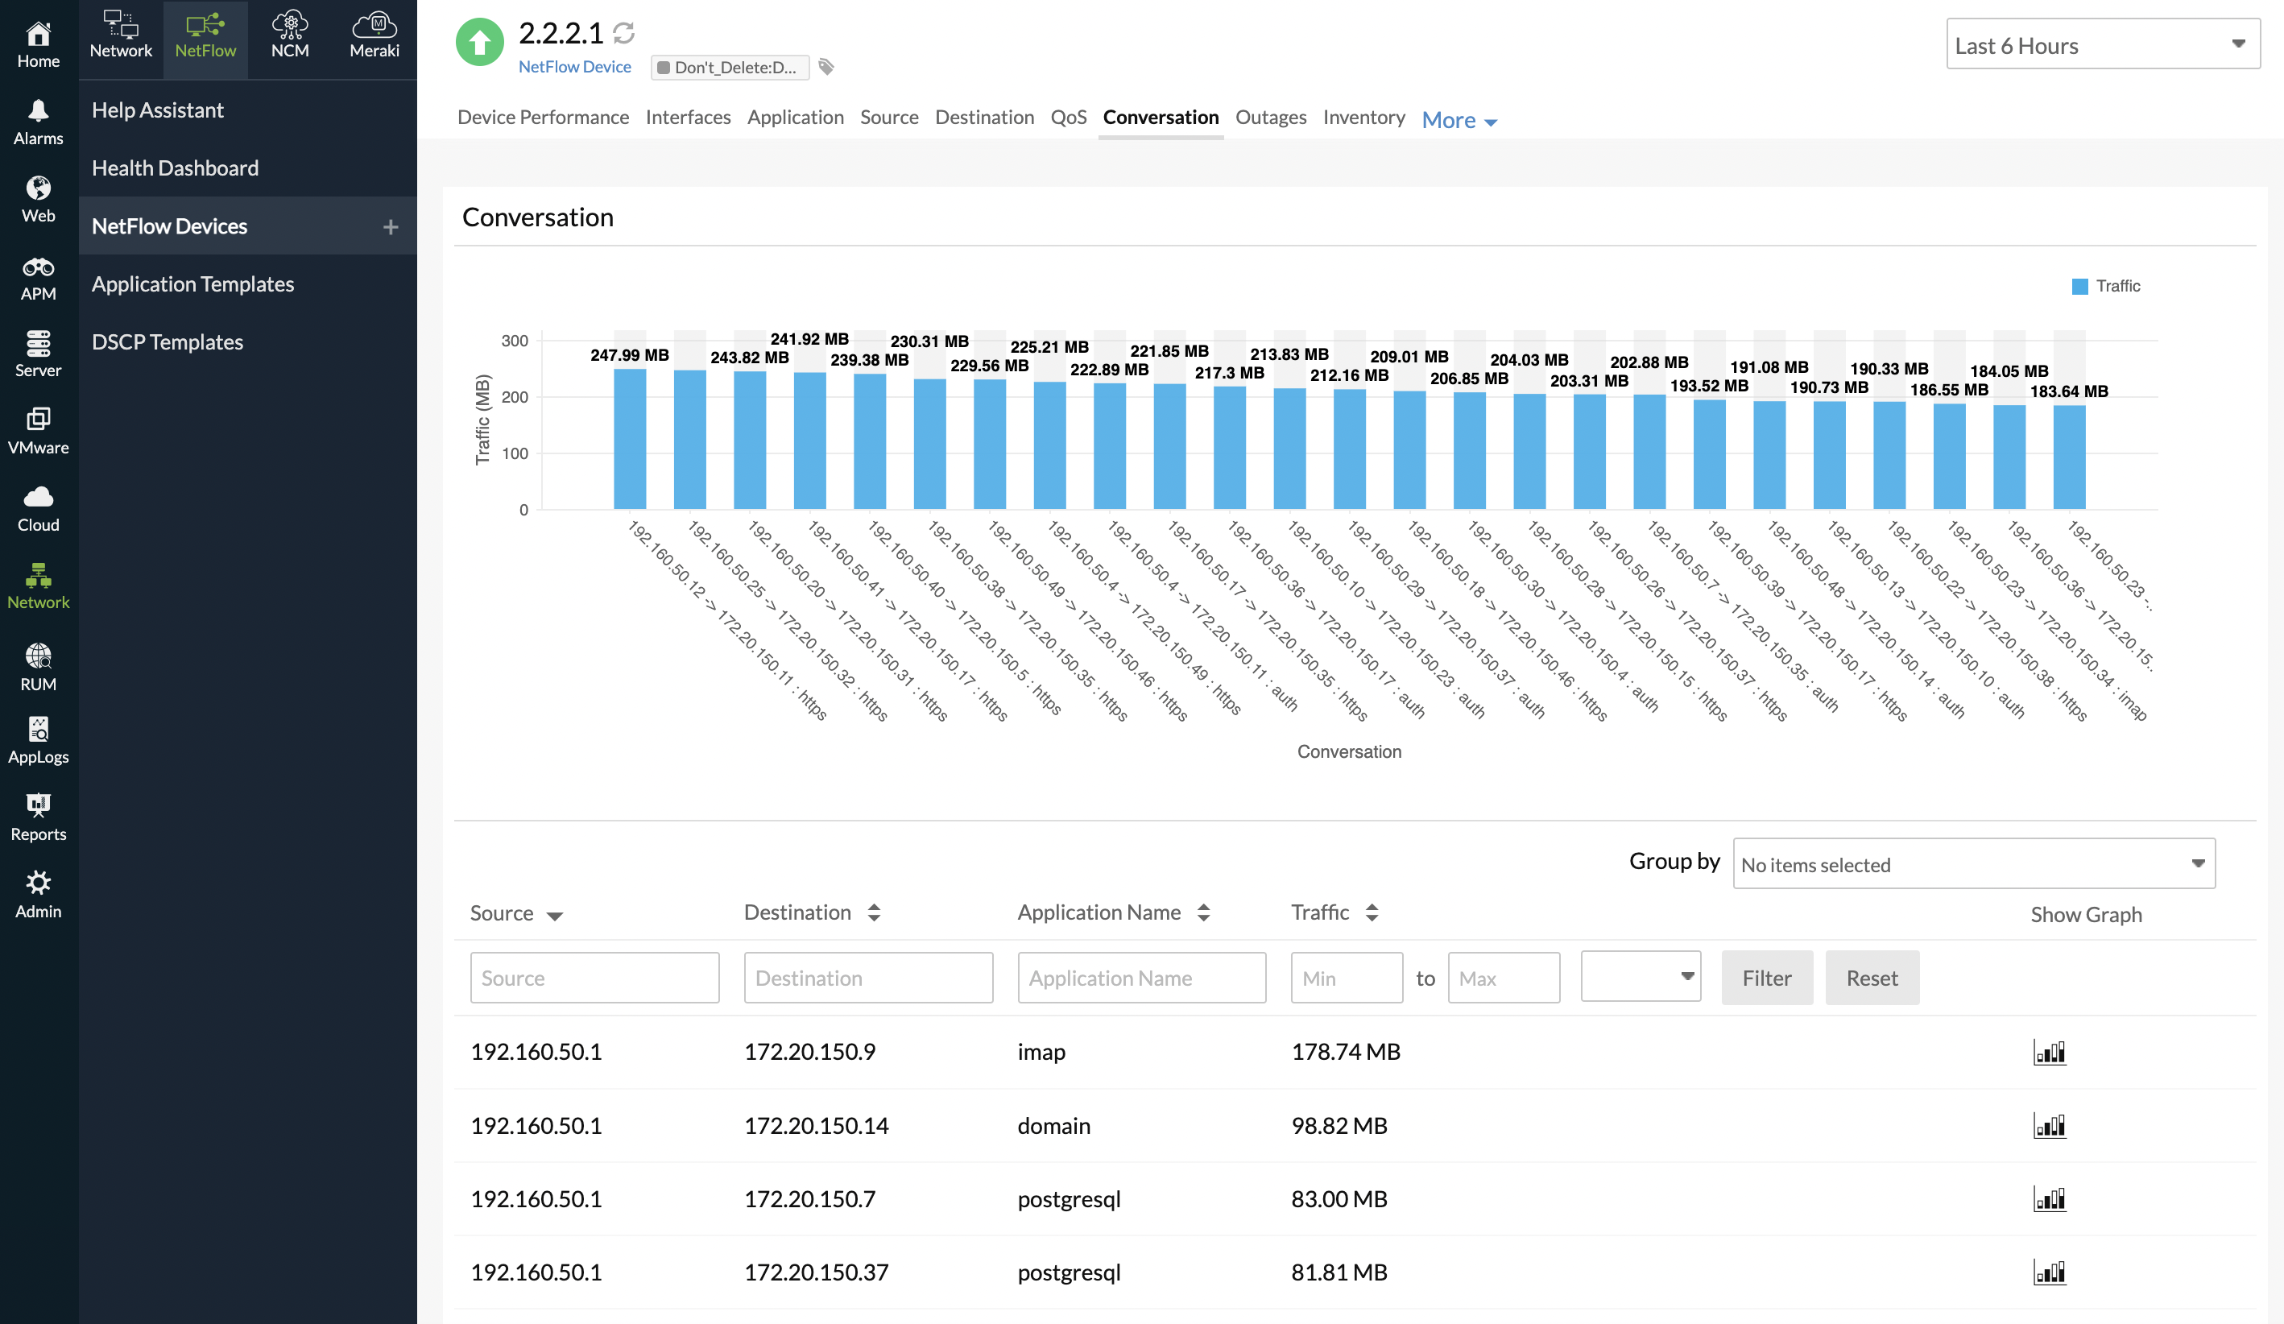Expand the Group by dropdown

1973,864
